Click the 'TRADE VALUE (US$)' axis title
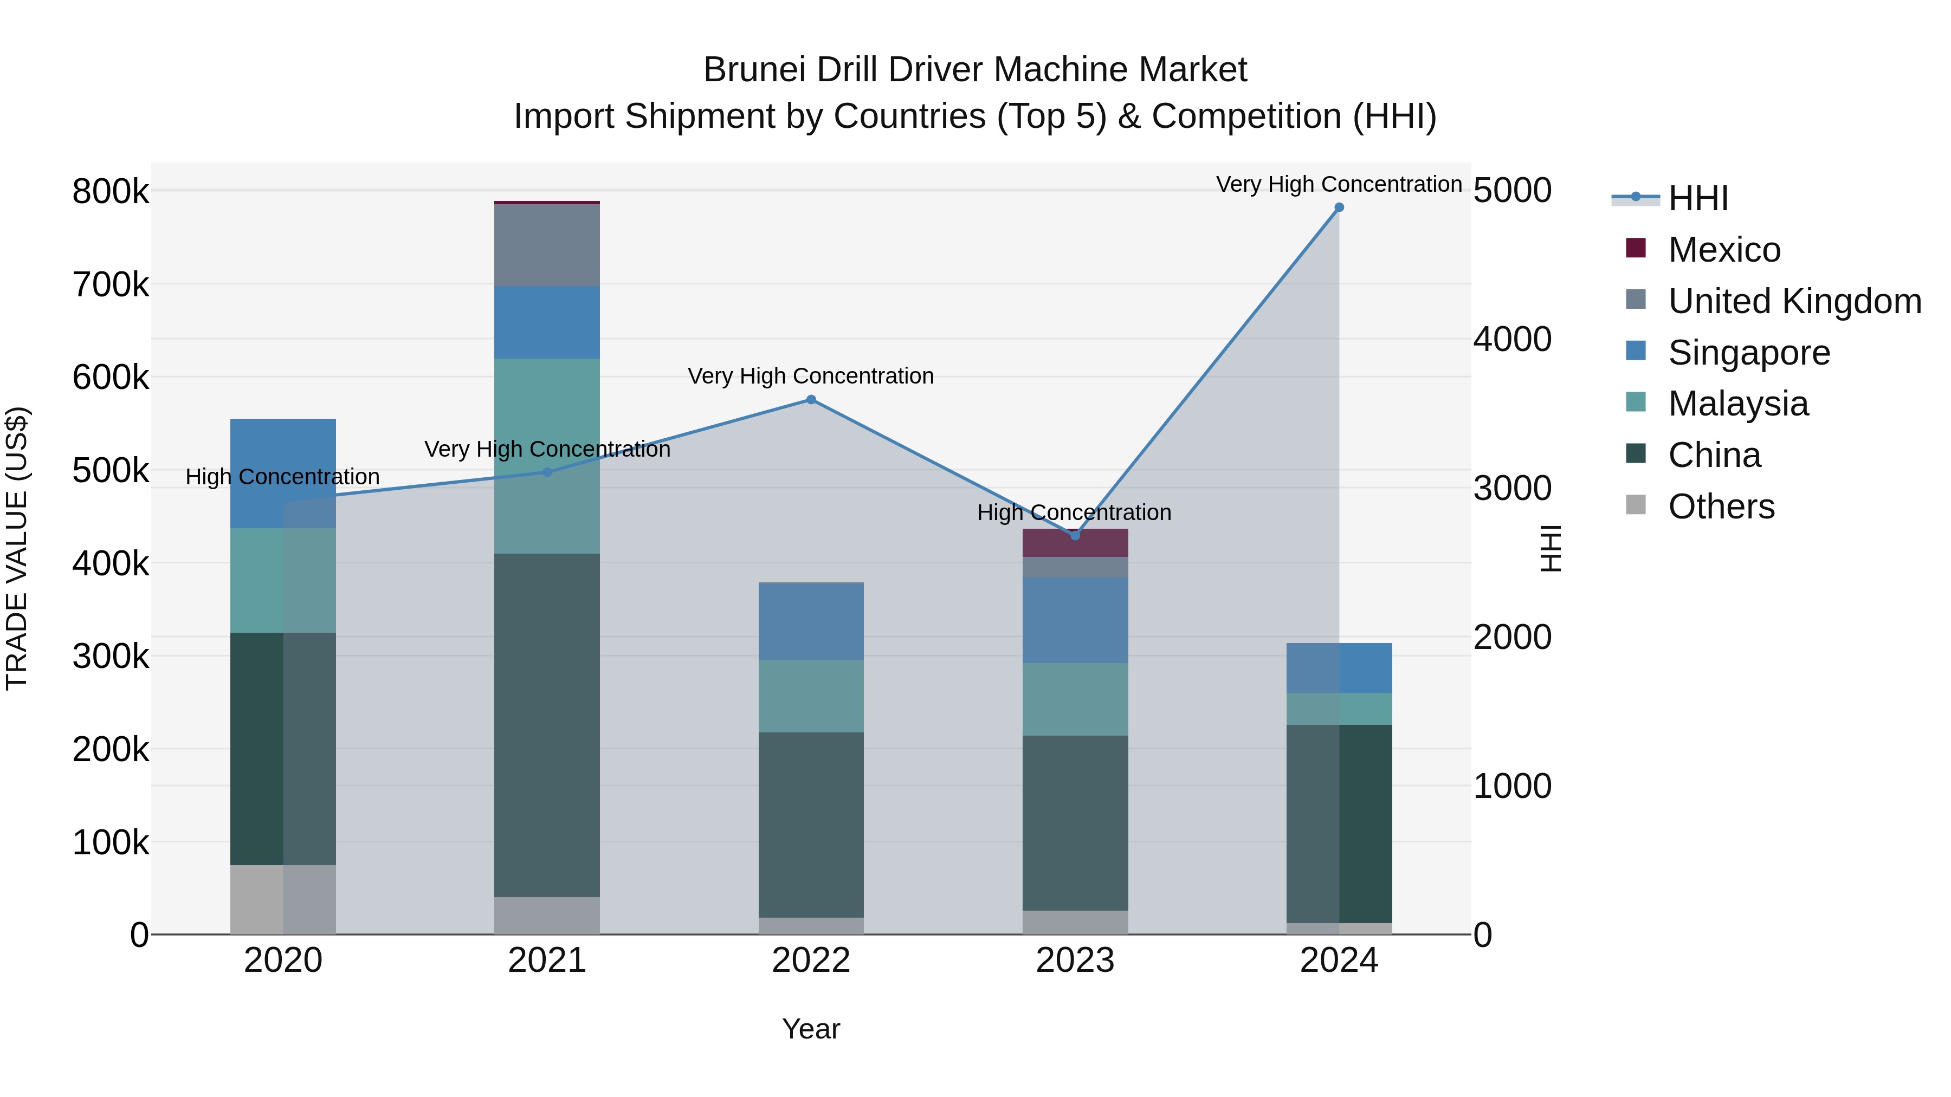The width and height of the screenshot is (1951, 1097). click(17, 548)
